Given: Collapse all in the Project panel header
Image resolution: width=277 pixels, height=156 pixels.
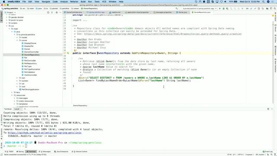Looking at the screenshot, I should click(x=52, y=13).
